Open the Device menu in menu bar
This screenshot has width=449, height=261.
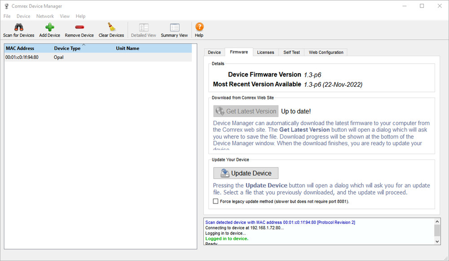[x=23, y=16]
